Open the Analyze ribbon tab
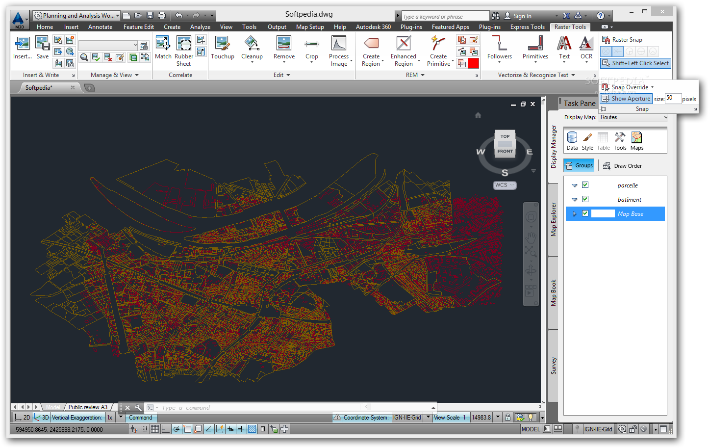 tap(200, 27)
